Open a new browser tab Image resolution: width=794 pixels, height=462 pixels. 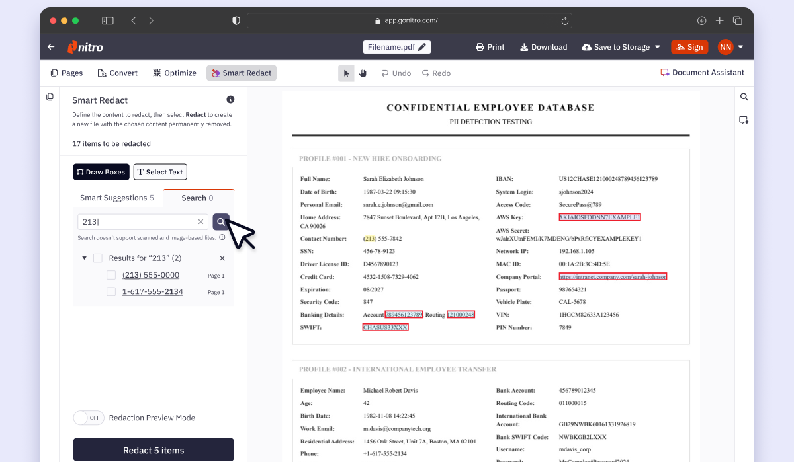(x=720, y=20)
